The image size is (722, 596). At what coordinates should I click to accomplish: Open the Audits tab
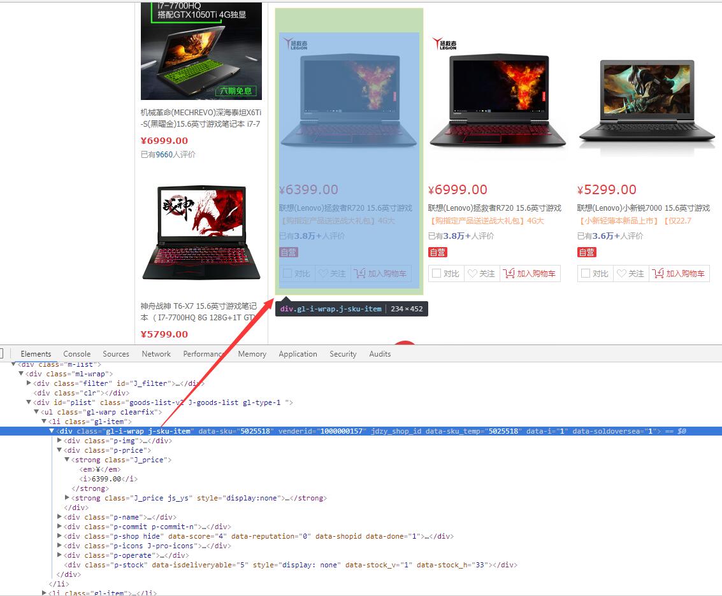[x=380, y=354]
